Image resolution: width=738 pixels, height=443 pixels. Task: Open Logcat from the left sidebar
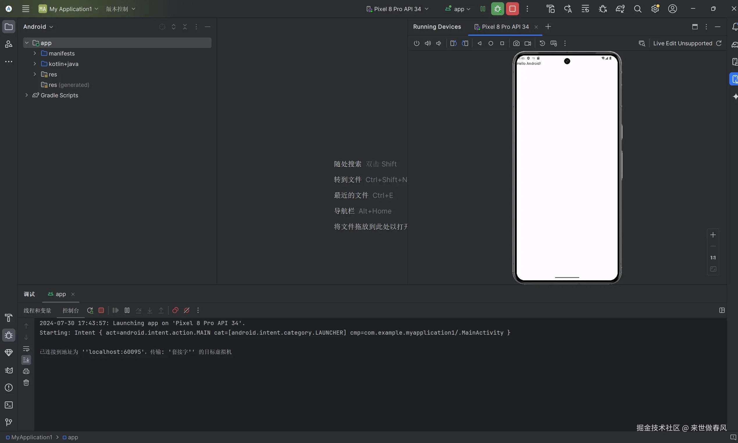click(x=9, y=370)
